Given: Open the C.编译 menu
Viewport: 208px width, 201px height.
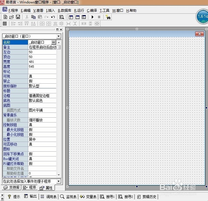Looking at the screenshot, I should pos(92,11).
